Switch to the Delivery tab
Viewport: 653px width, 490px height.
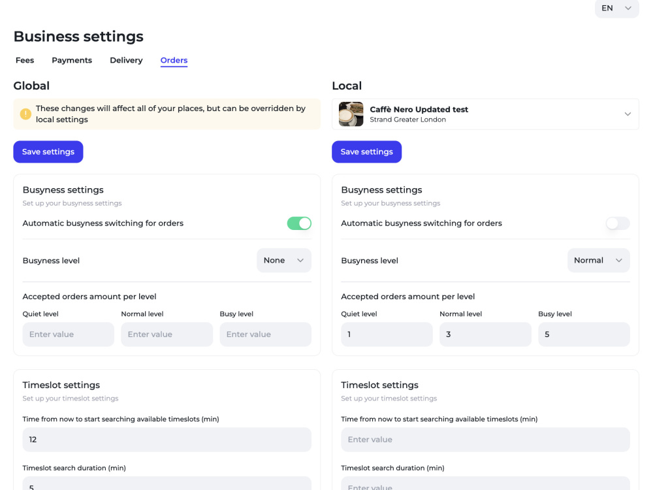pyautogui.click(x=126, y=60)
